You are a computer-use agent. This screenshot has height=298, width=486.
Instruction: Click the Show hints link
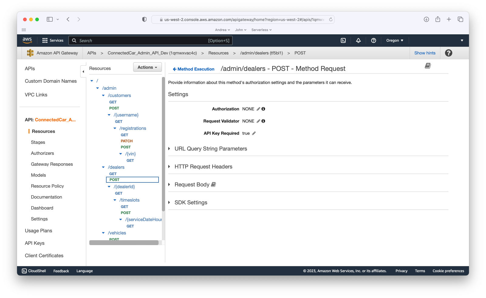pos(425,53)
